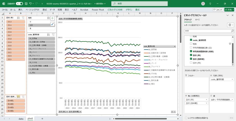
Task: Click the undo arrow in title bar
Action: (x=31, y=4)
